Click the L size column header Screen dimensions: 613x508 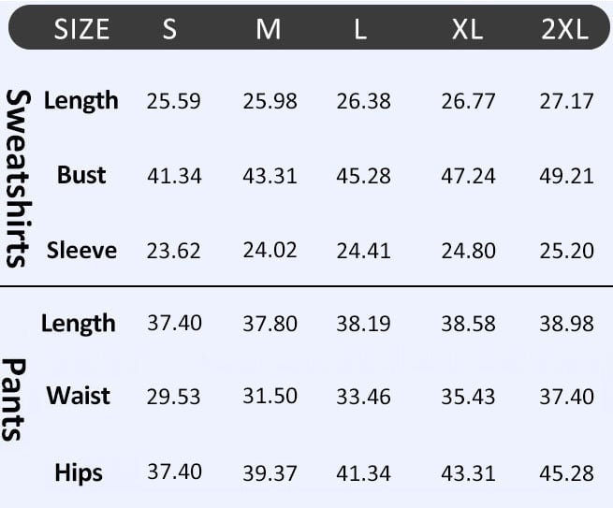(x=360, y=29)
